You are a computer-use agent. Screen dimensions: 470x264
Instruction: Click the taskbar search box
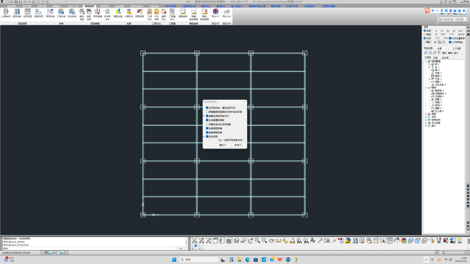(199, 260)
